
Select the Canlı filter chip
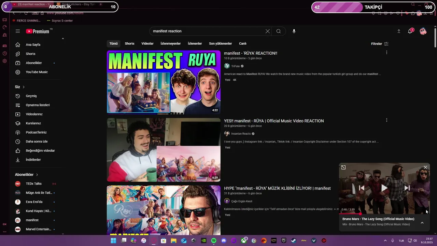point(243,44)
